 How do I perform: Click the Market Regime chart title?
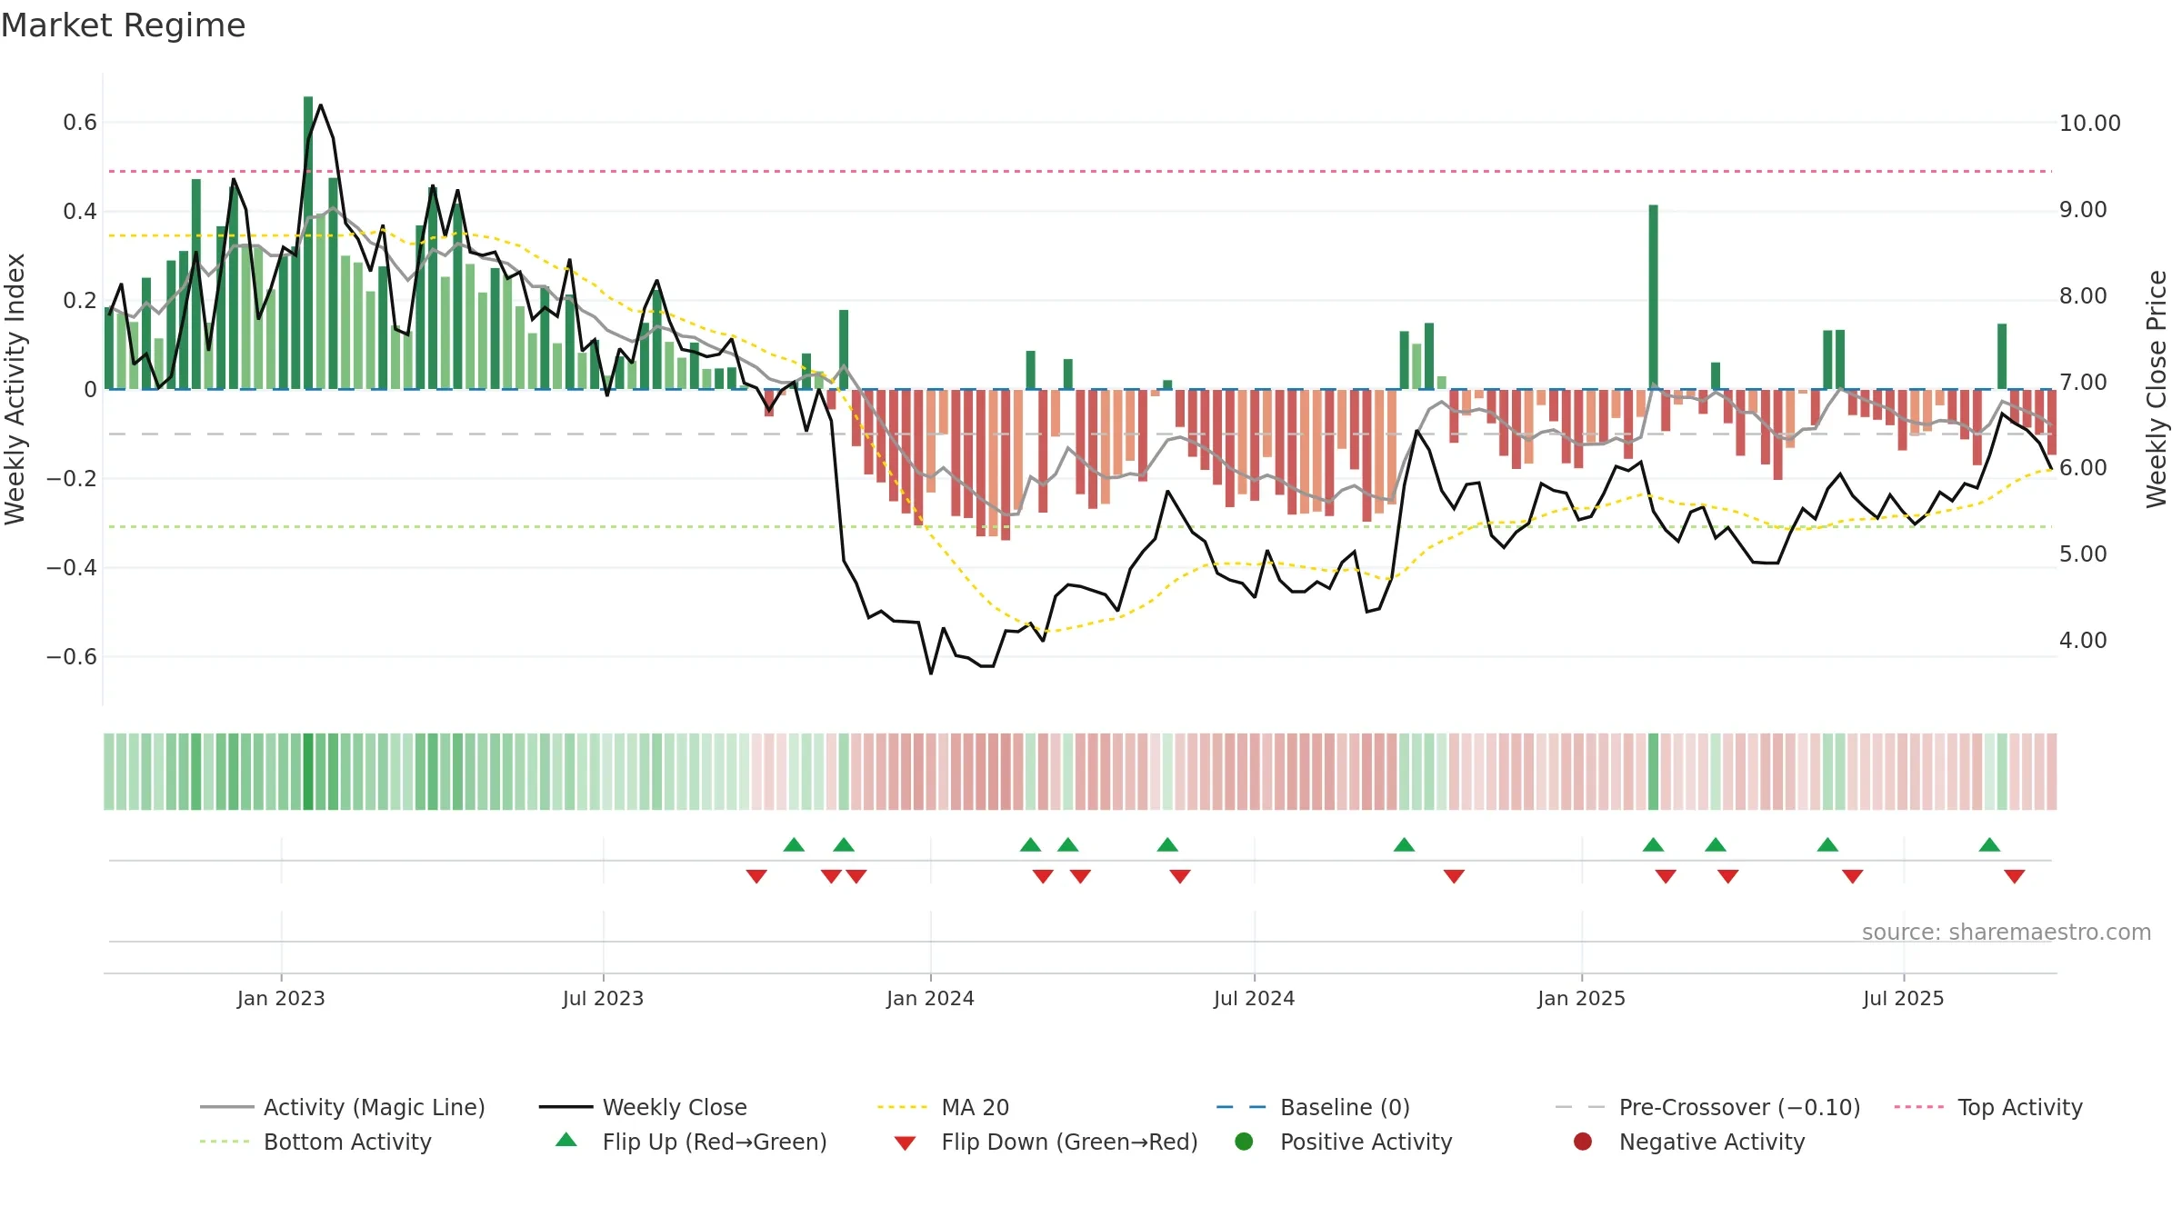(x=123, y=25)
